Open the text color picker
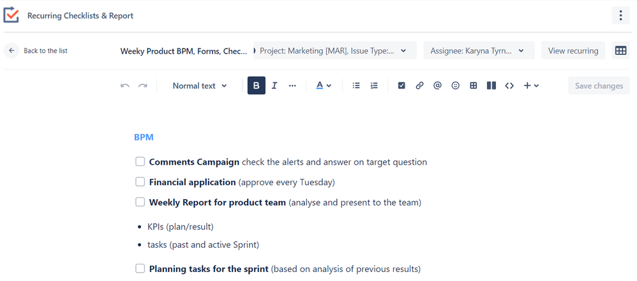This screenshot has height=281, width=637. pyautogui.click(x=324, y=86)
